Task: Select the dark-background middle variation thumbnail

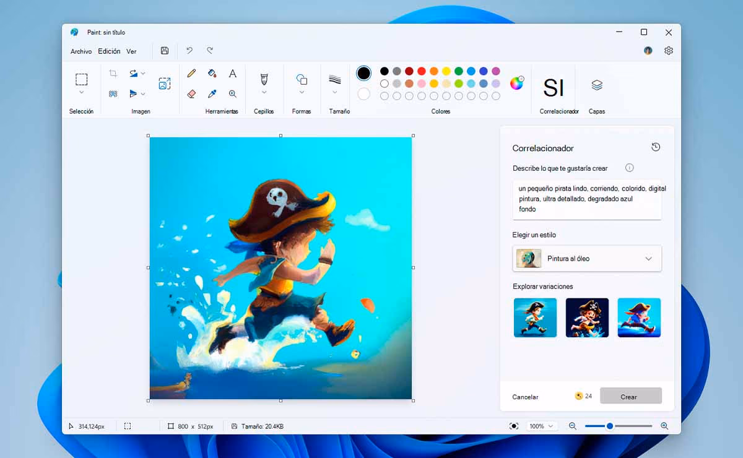Action: click(587, 318)
